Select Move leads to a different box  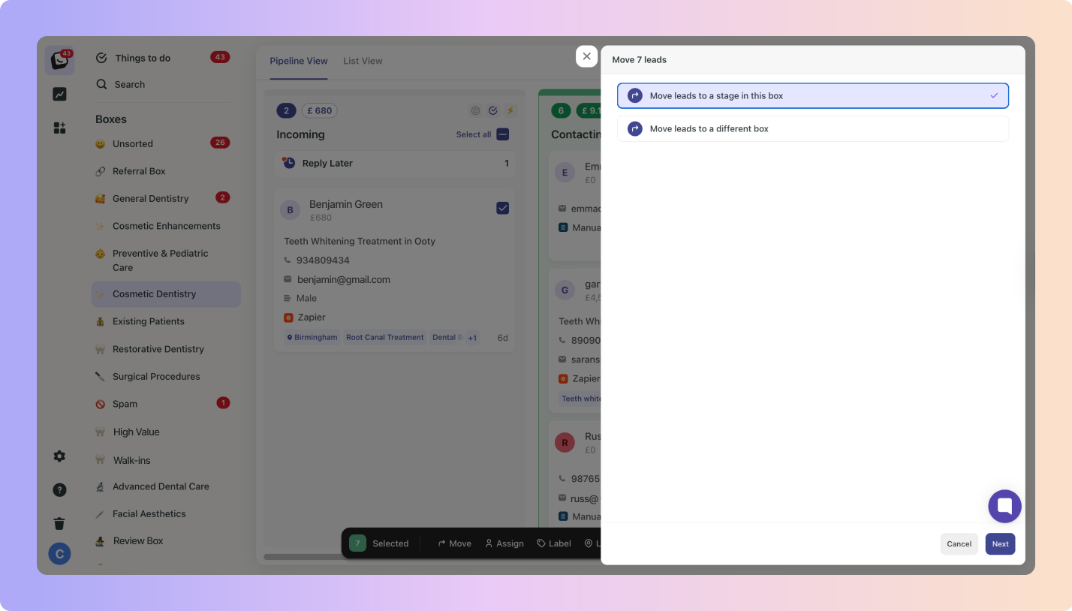click(x=813, y=128)
